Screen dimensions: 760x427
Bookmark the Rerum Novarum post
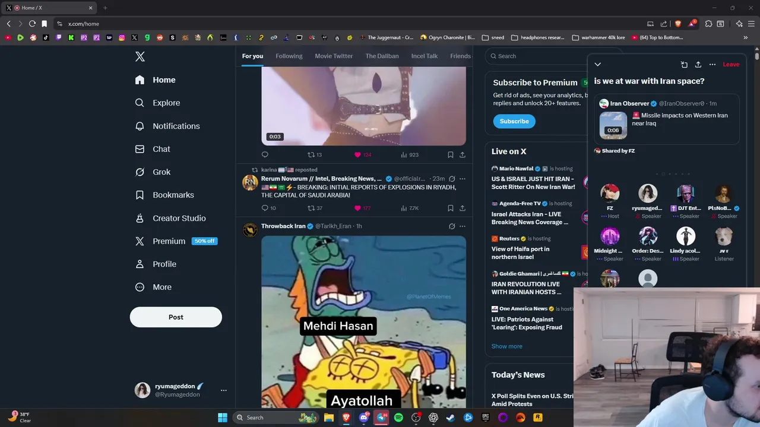click(x=451, y=208)
